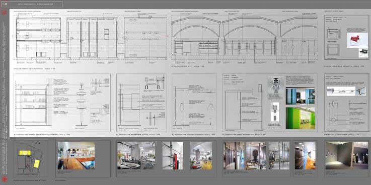371x185 pixels.
Task: Open the green wall interior photo
Action: pos(300,118)
